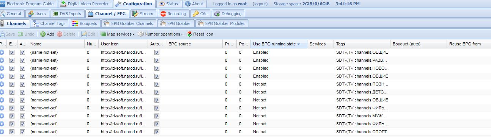Toggle E... checkbox in the РАЗВ row
This screenshot has width=491, height=137.
[x=12, y=60]
